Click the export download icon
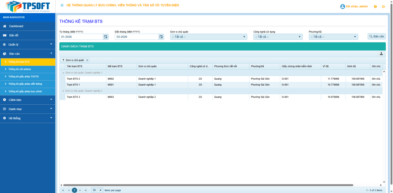This screenshot has height=193, width=393. [381, 54]
